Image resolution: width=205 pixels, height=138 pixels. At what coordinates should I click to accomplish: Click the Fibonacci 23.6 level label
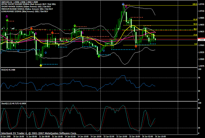195,35
